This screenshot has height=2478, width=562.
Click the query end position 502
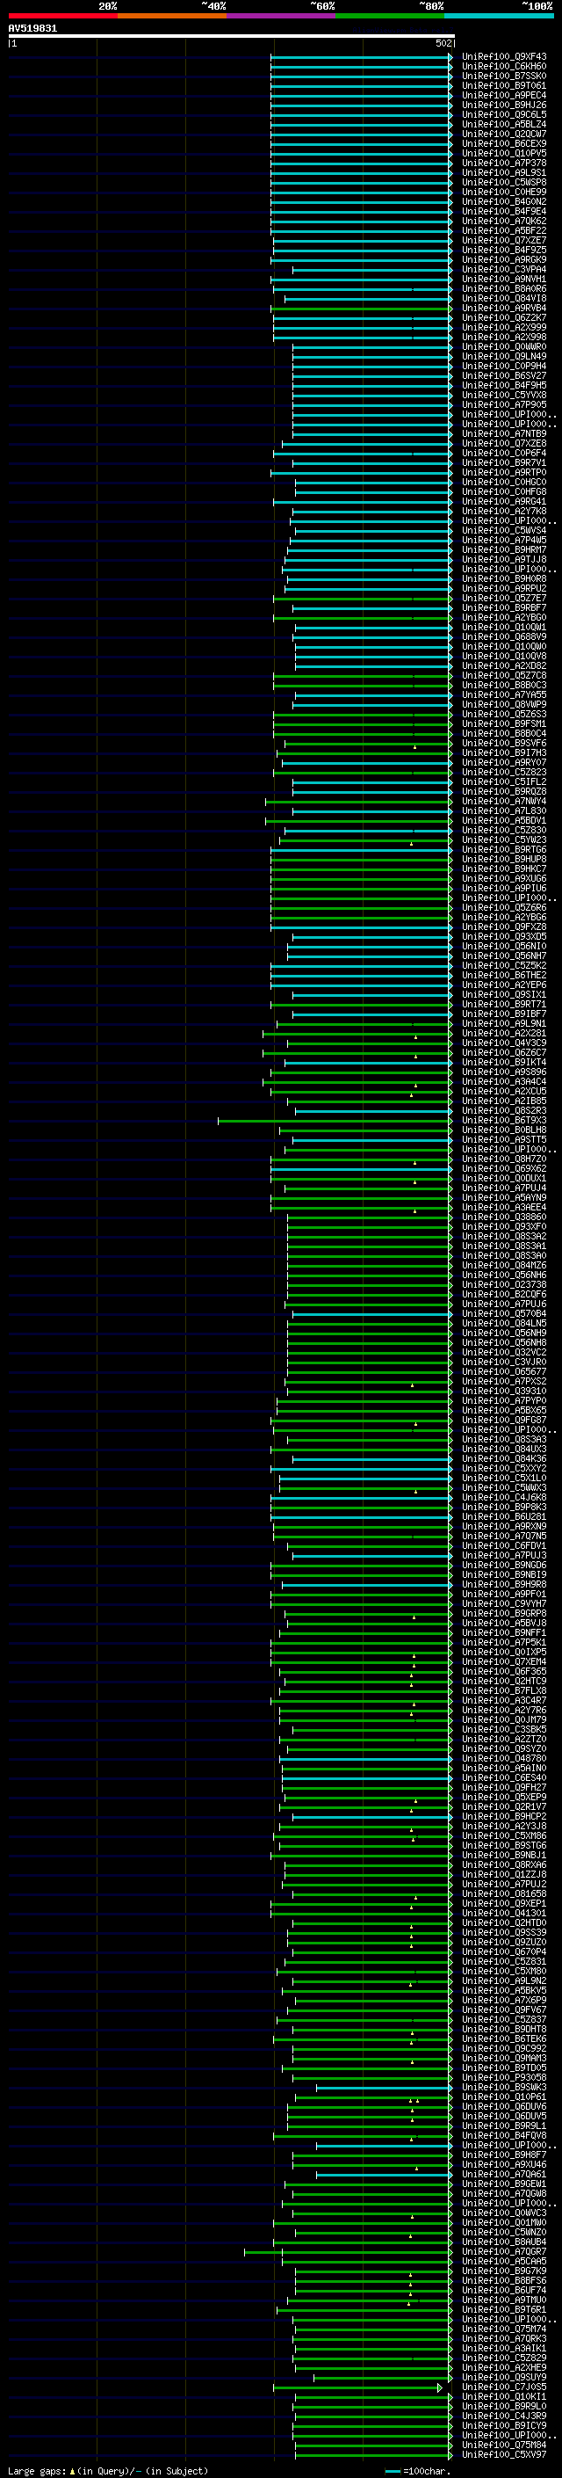tap(443, 43)
